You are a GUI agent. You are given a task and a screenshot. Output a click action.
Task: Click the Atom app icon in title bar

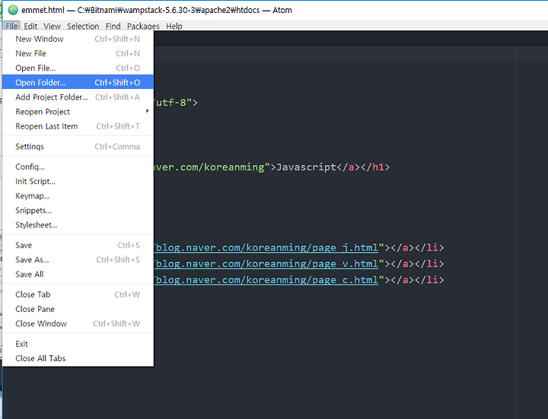point(13,10)
